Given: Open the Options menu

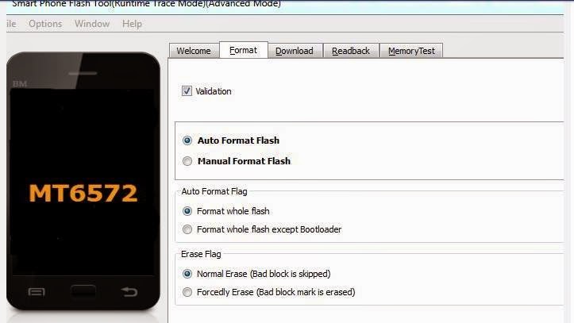Looking at the screenshot, I should 45,24.
